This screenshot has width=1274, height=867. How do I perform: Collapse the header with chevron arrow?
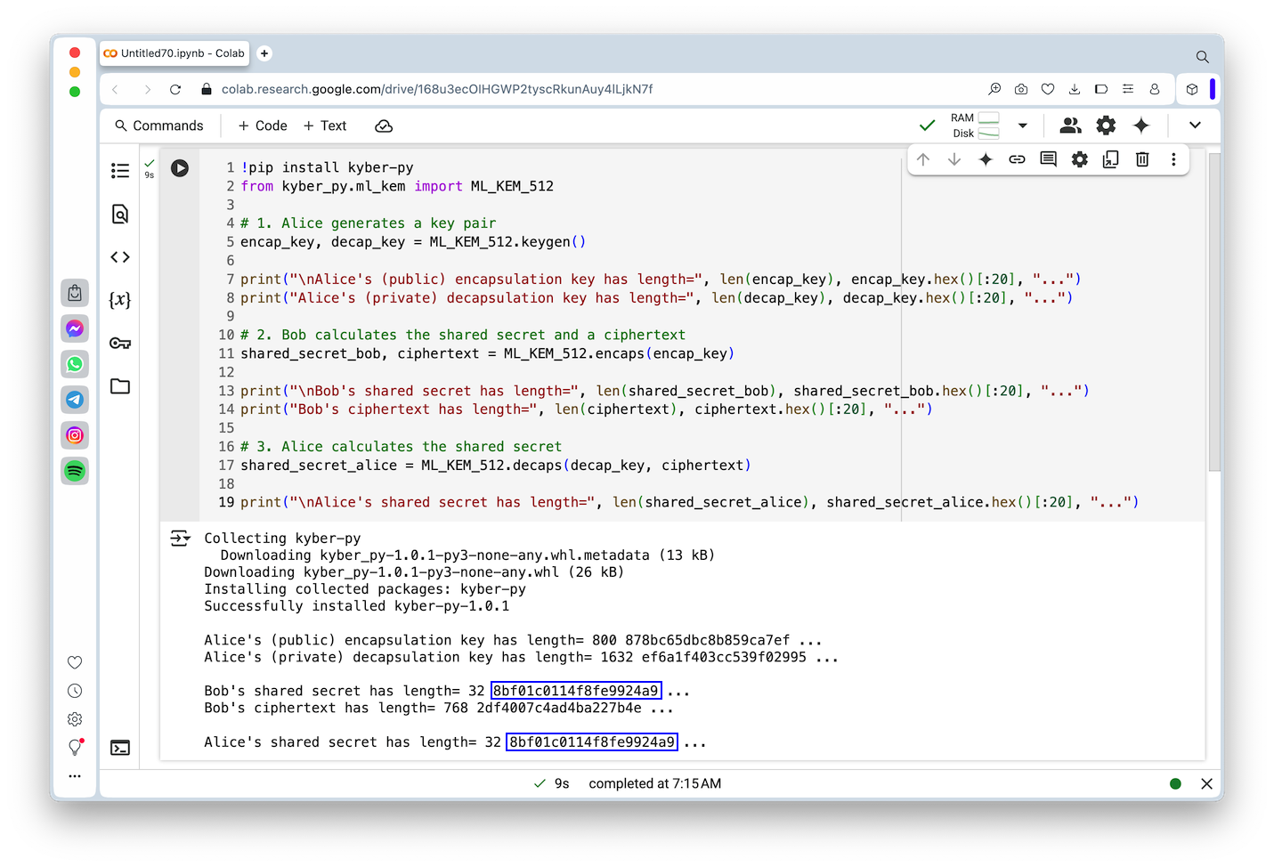coord(1195,126)
